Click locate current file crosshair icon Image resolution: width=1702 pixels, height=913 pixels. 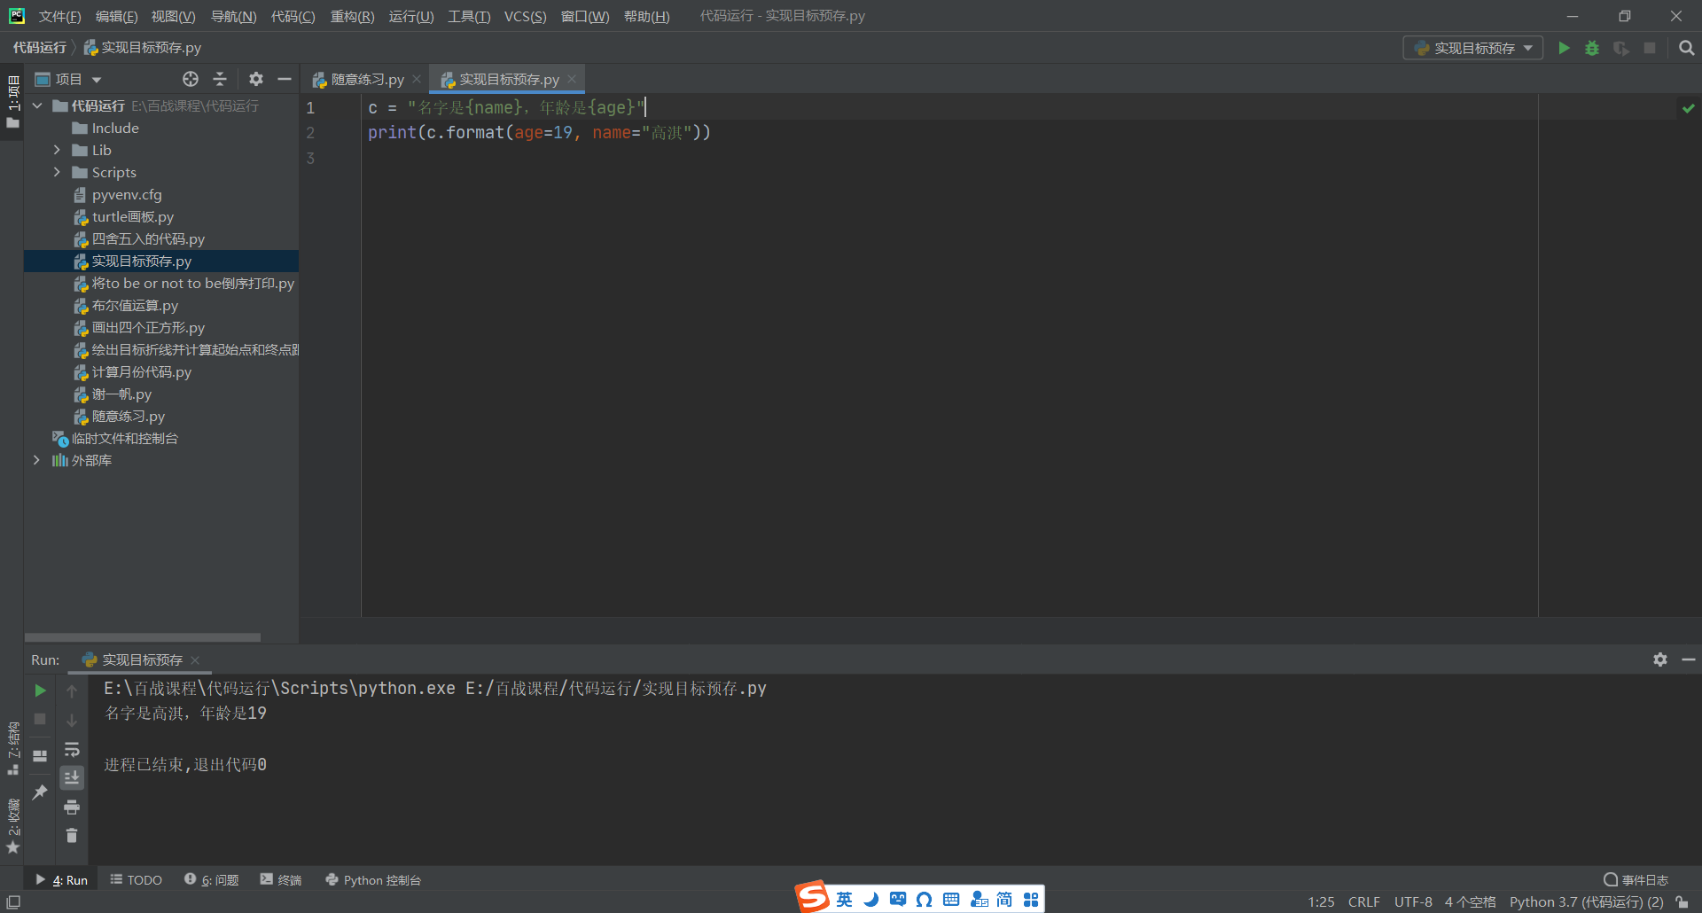pos(191,79)
